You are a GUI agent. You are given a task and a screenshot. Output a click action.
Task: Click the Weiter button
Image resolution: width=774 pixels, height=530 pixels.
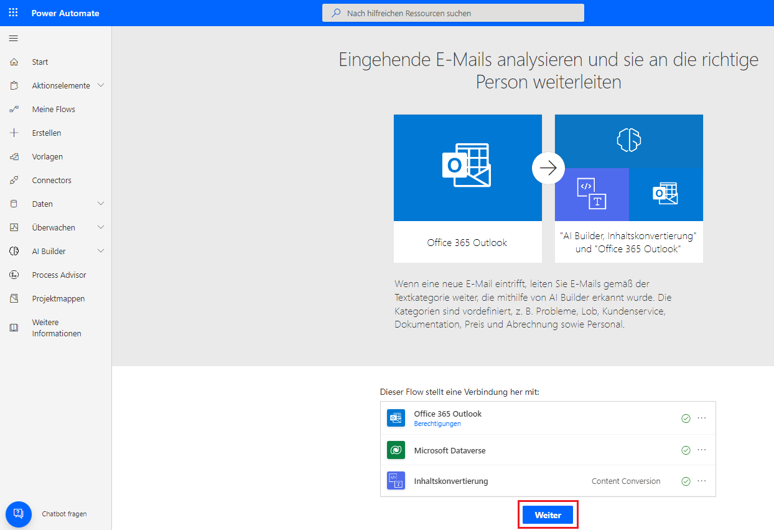(x=548, y=515)
